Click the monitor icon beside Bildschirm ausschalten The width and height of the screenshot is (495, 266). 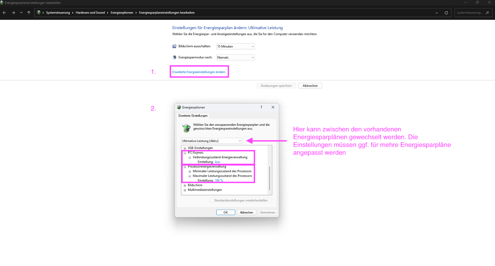(x=174, y=46)
